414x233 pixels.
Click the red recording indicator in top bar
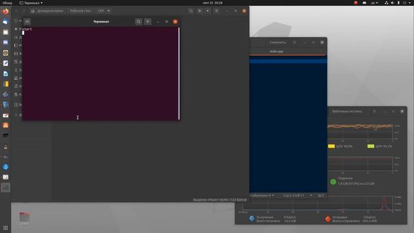tap(356, 3)
